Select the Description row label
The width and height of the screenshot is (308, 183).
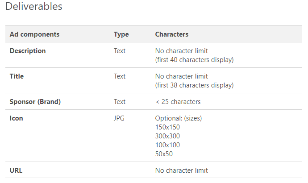click(28, 51)
